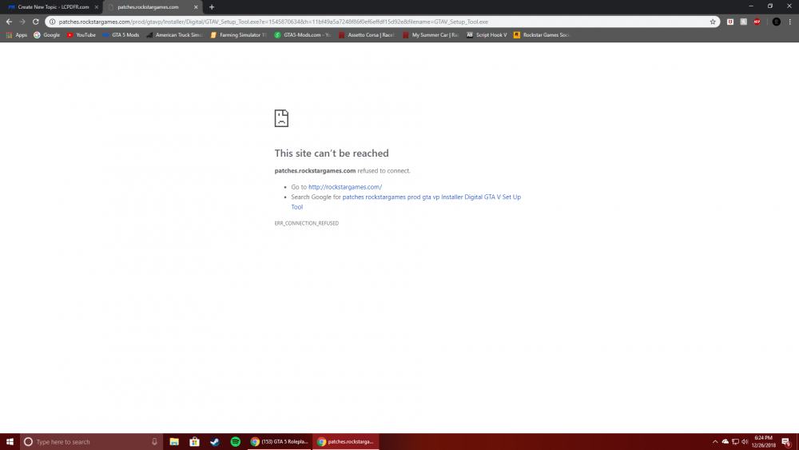Open the GTA 5 Mods bookmark
Viewport: 799px width, 450px height.
click(121, 35)
